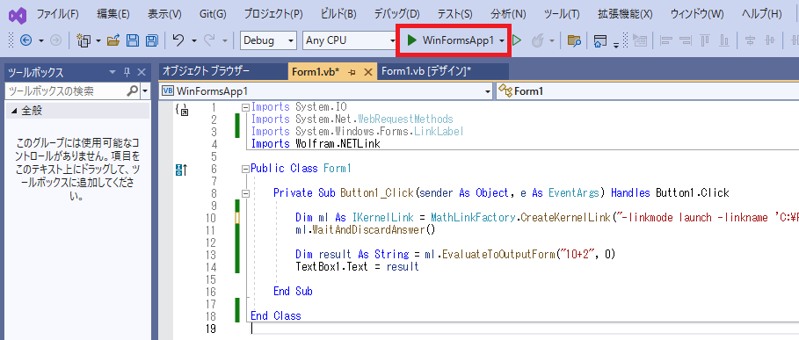Open the back navigation history dropdown arrow
Image resolution: width=799 pixels, height=340 pixels.
tap(41, 40)
